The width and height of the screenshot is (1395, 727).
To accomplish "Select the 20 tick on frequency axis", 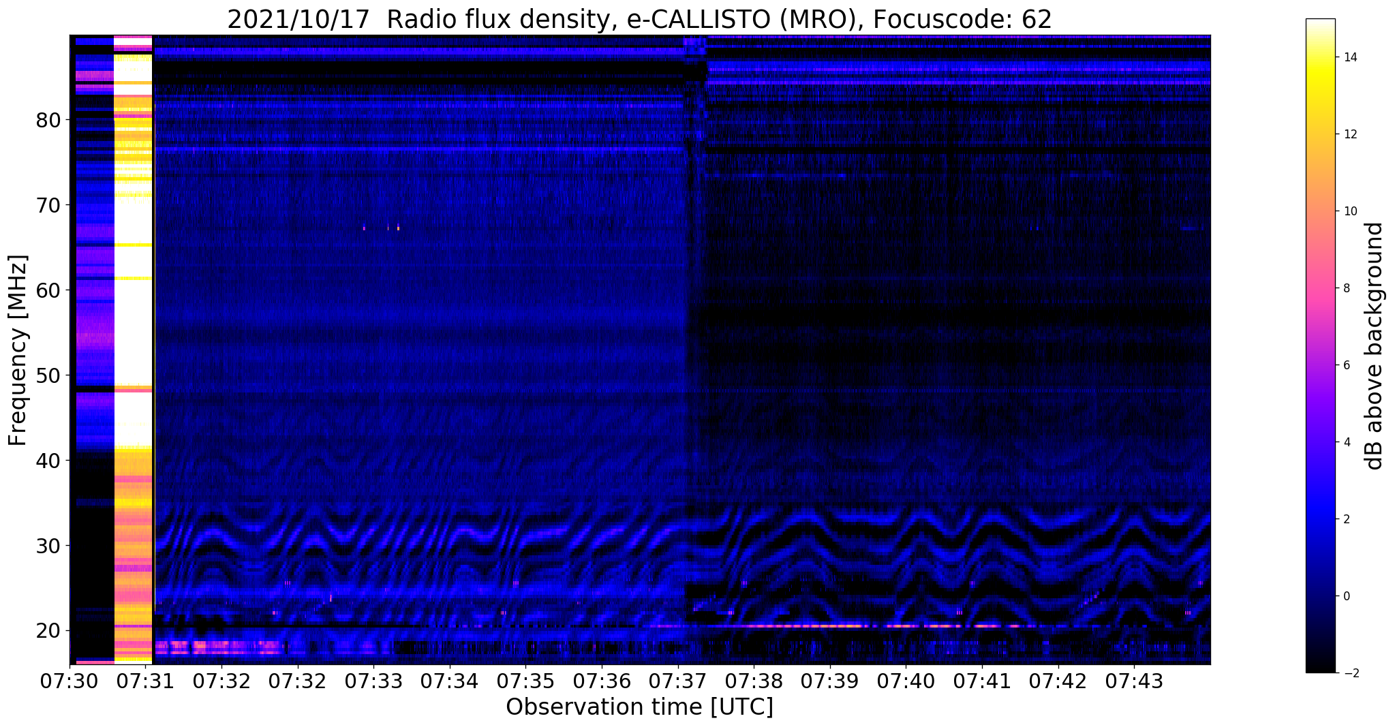I will (48, 631).
